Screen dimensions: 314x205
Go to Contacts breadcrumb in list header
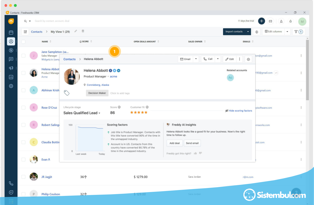tap(37, 32)
